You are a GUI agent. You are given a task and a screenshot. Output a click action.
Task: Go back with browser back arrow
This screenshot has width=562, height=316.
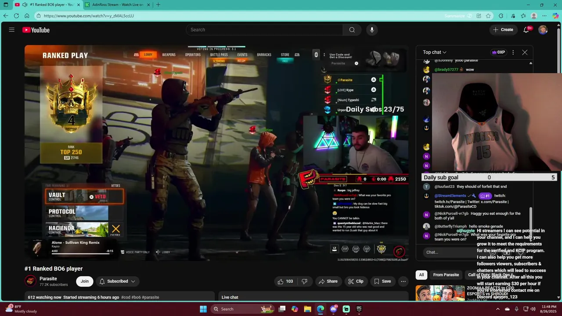(6, 16)
